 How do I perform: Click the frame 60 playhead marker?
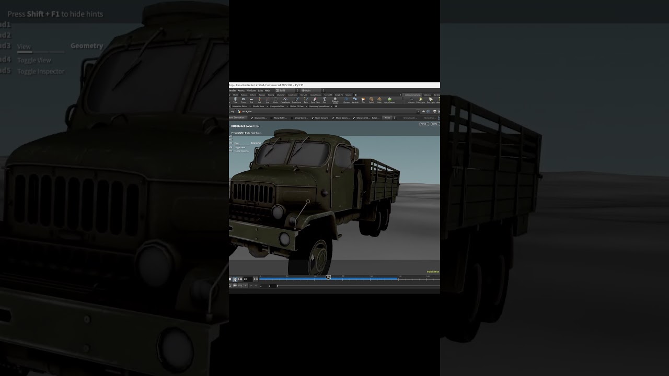328,277
